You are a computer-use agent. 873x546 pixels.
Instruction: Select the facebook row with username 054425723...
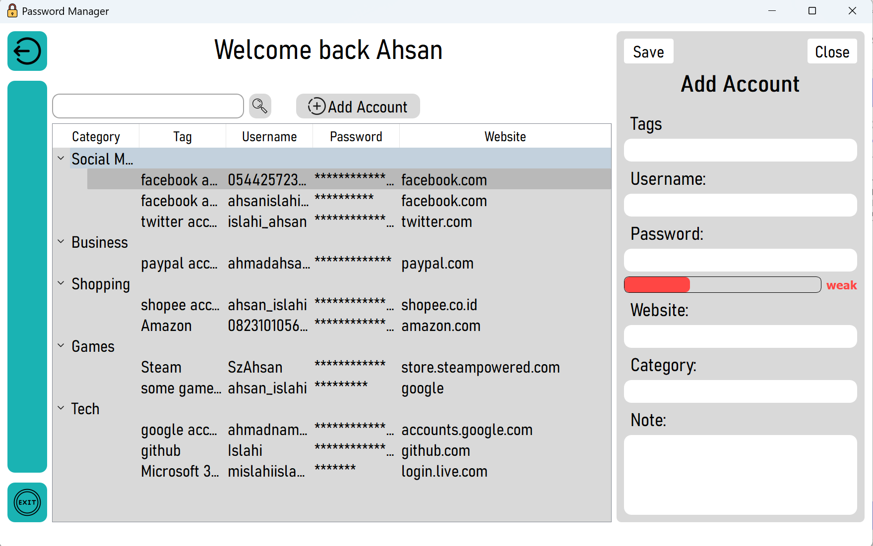[x=349, y=179]
